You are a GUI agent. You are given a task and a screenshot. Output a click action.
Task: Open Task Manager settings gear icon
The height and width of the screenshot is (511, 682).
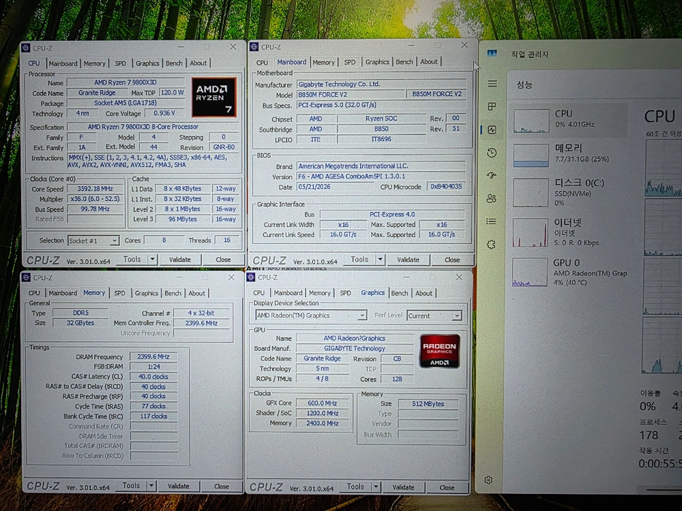[x=488, y=480]
